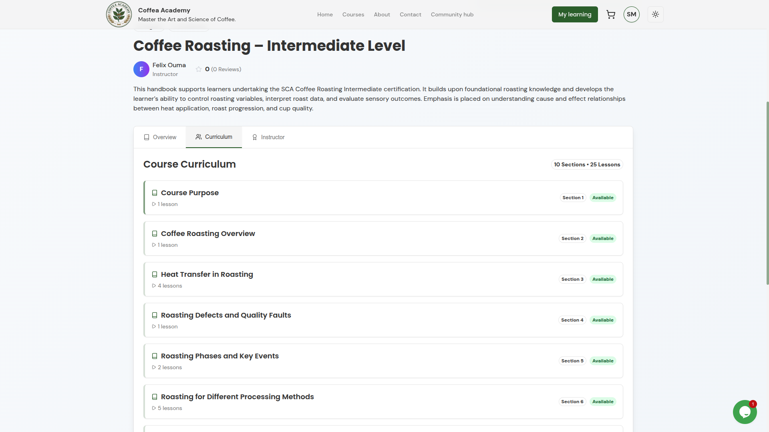Click the play icon next to '5 lessons'
The image size is (769, 432).
pyautogui.click(x=154, y=408)
